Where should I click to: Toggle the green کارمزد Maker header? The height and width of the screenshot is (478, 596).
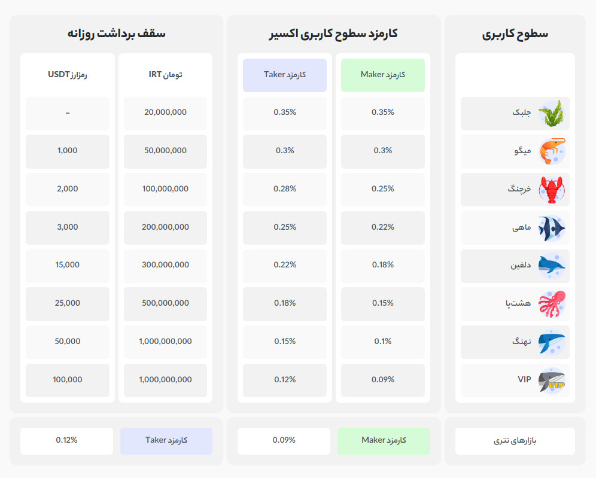pos(382,75)
